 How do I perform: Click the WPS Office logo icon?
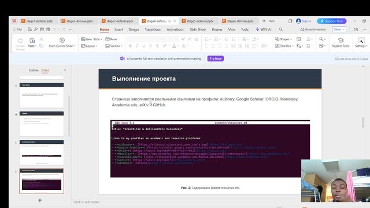pos(14,21)
